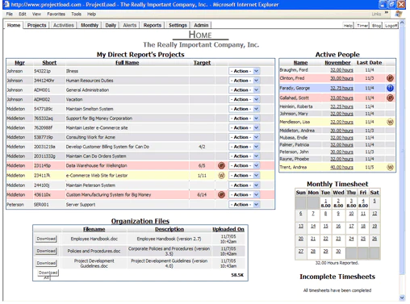The width and height of the screenshot is (410, 304).
Task: Click the P status icon for Custom Manufacturing System
Action: tap(221, 194)
